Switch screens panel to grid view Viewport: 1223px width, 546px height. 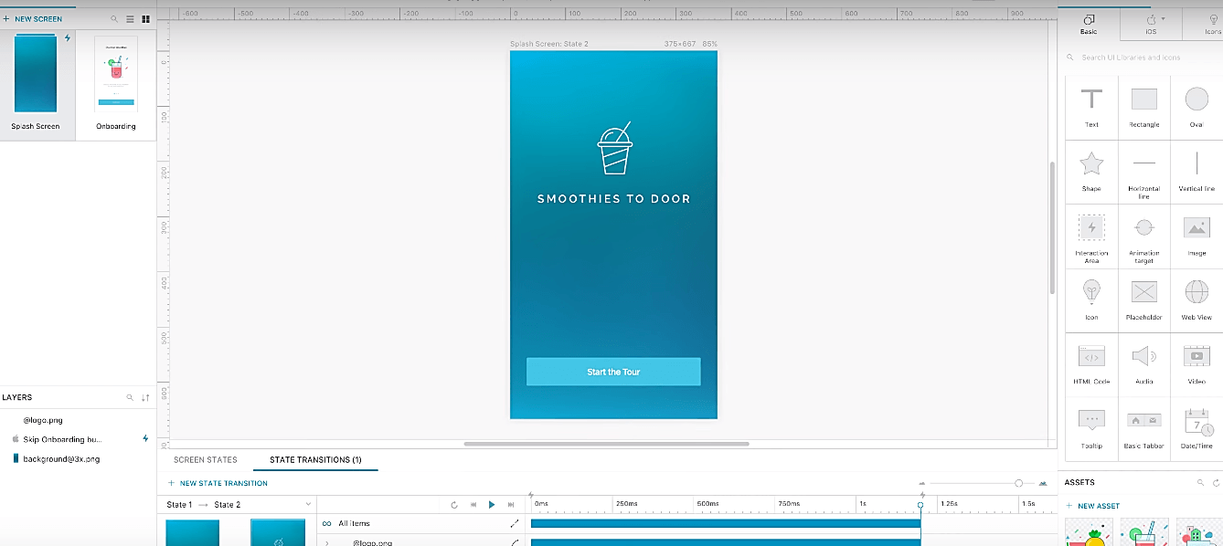coord(145,18)
